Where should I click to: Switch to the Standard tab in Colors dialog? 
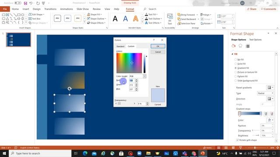pos(120,46)
